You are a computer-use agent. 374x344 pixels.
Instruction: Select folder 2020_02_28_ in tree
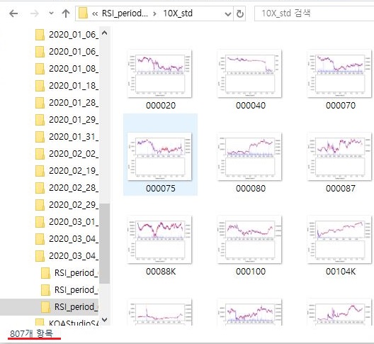[x=67, y=188]
